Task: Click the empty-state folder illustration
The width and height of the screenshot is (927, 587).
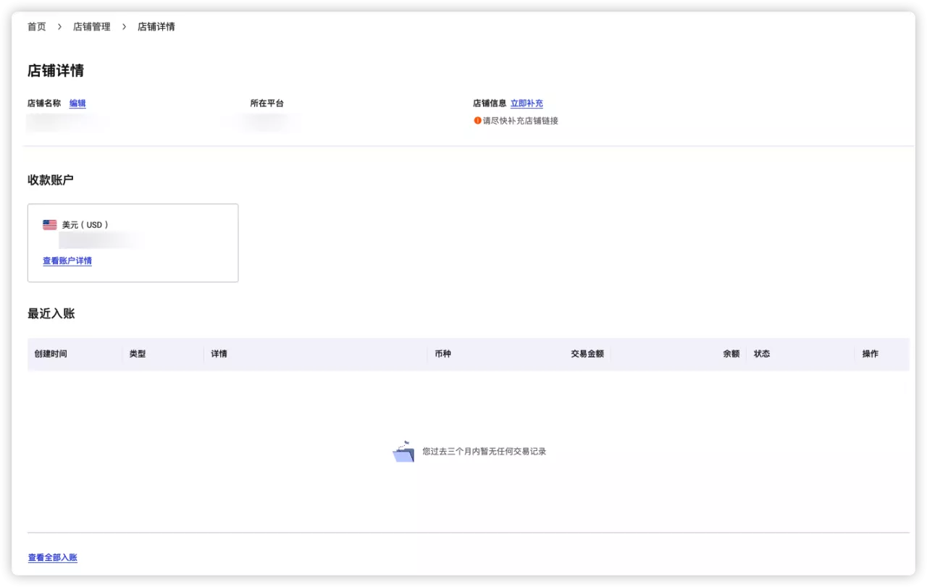Action: [403, 450]
